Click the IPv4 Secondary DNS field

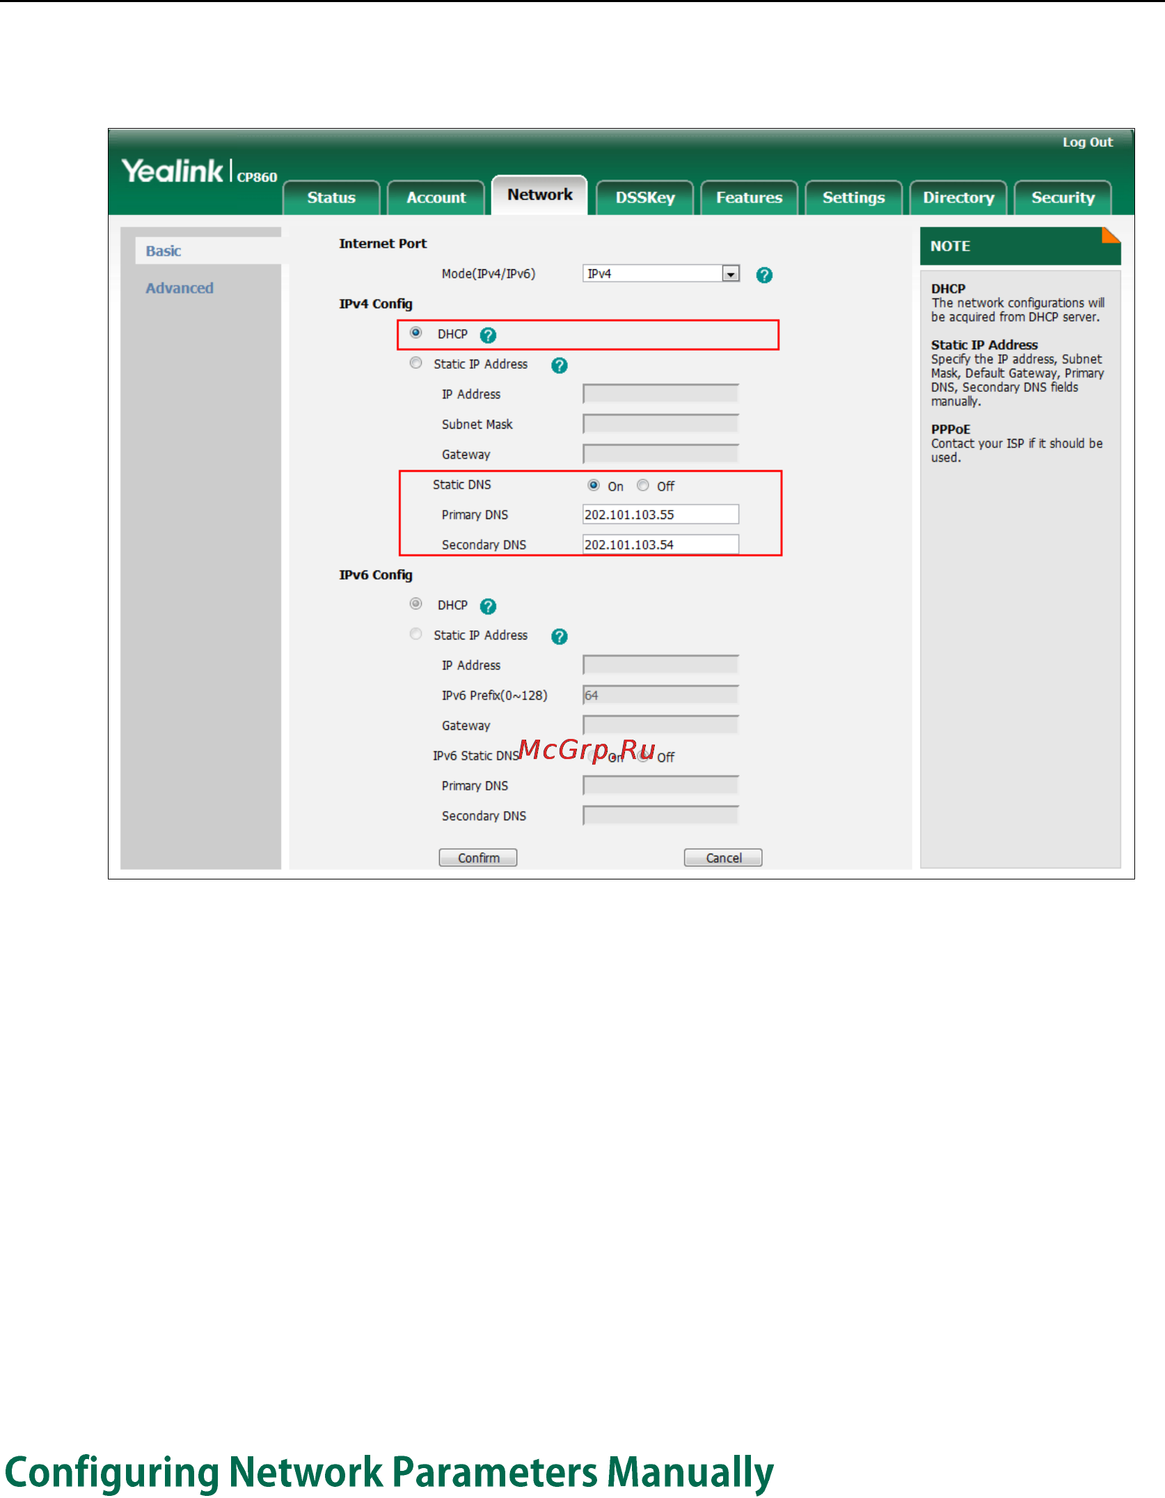click(660, 545)
